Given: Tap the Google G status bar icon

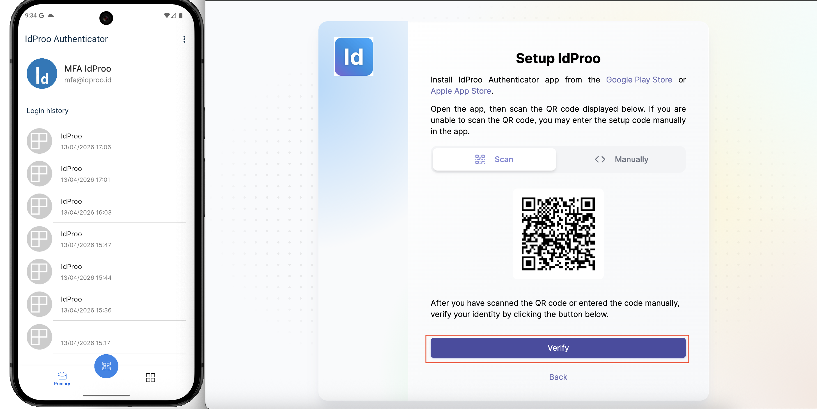Looking at the screenshot, I should 41,15.
